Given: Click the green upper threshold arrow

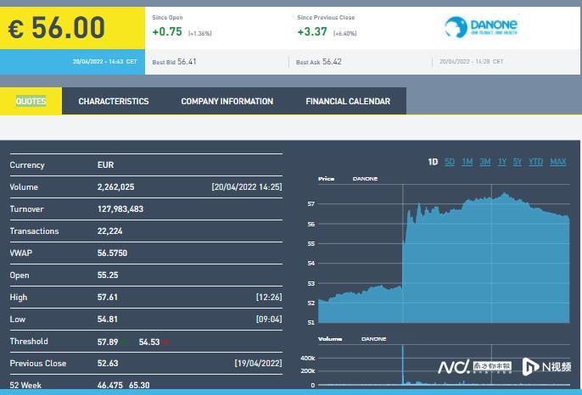Looking at the screenshot, I should [x=124, y=342].
